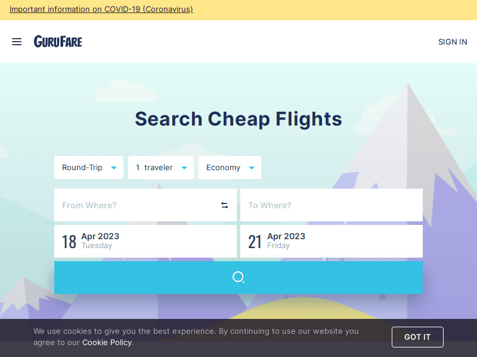The height and width of the screenshot is (357, 477).
Task: Click the GuruFare logo
Action: pos(58,42)
